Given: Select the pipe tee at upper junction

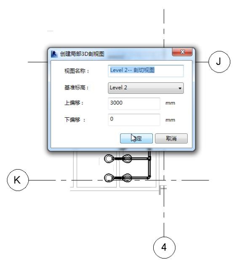Looking at the screenshot, I should tap(149, 159).
